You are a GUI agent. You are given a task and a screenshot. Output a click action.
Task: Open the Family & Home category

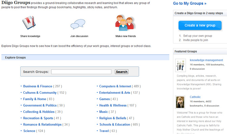34,99
